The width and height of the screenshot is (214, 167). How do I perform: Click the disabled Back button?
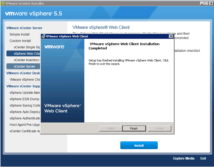(110, 129)
